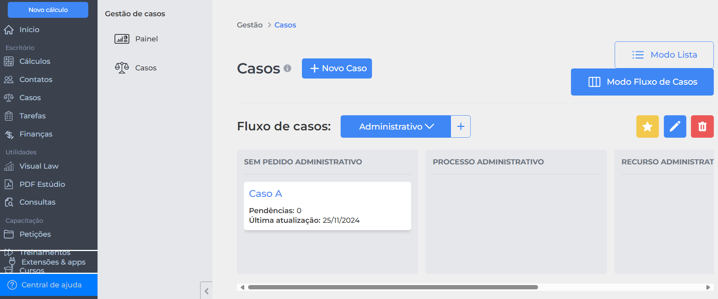Click the horizontal scrollbar thumb
The image size is (718, 299).
point(393,287)
